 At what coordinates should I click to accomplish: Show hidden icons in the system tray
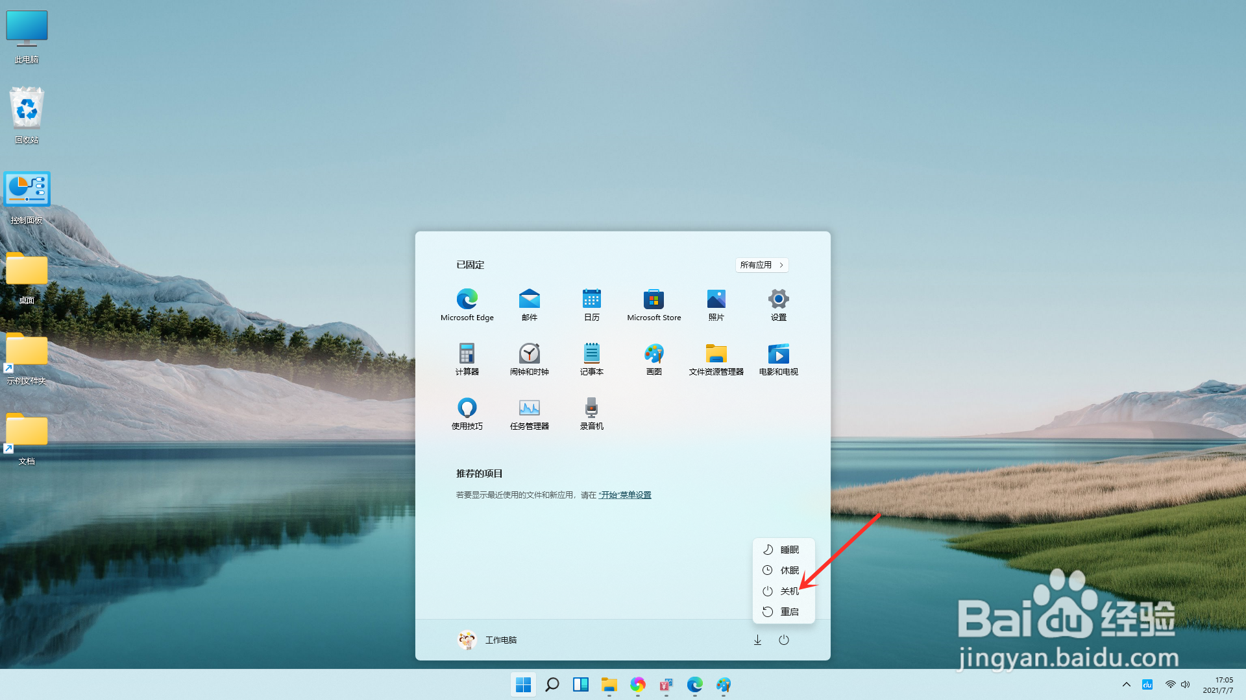pos(1126,684)
